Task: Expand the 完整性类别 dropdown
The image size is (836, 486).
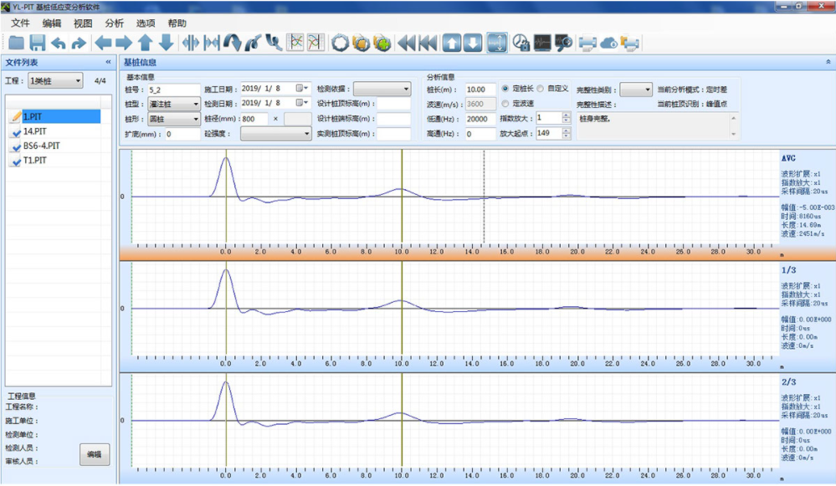Action: click(x=636, y=90)
